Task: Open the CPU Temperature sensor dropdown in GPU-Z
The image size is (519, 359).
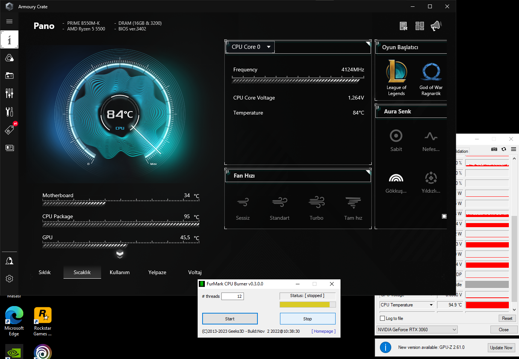Action: (x=407, y=305)
